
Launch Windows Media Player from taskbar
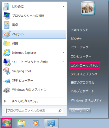pos(36,123)
